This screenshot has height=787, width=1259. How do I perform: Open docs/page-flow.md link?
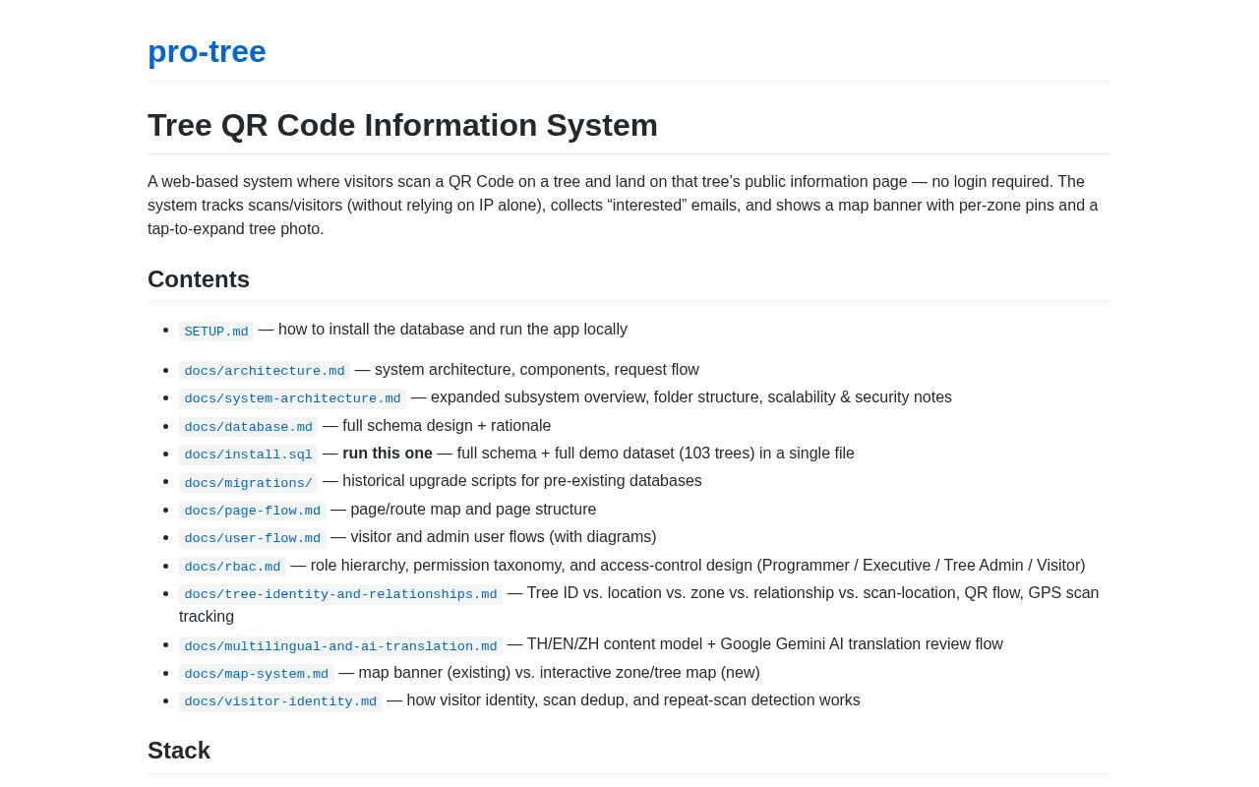252,511
